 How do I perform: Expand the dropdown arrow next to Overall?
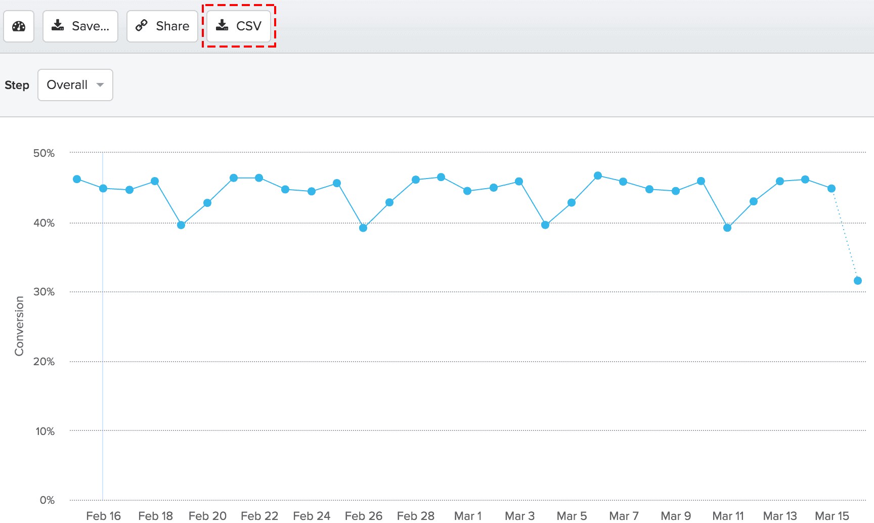pyautogui.click(x=101, y=85)
